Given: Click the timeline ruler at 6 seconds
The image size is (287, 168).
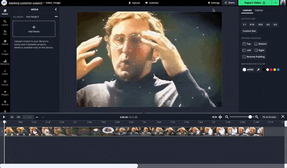Looking at the screenshot, I should click(145, 122).
